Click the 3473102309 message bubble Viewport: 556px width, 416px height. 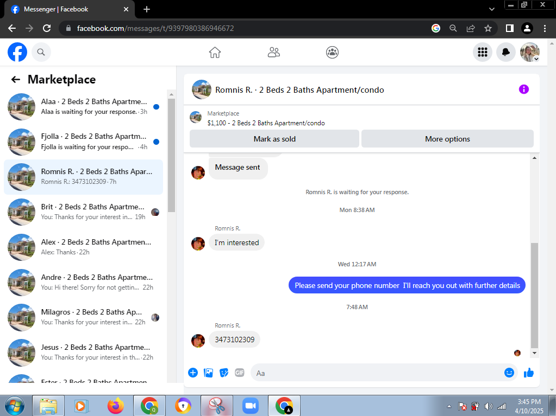click(234, 340)
